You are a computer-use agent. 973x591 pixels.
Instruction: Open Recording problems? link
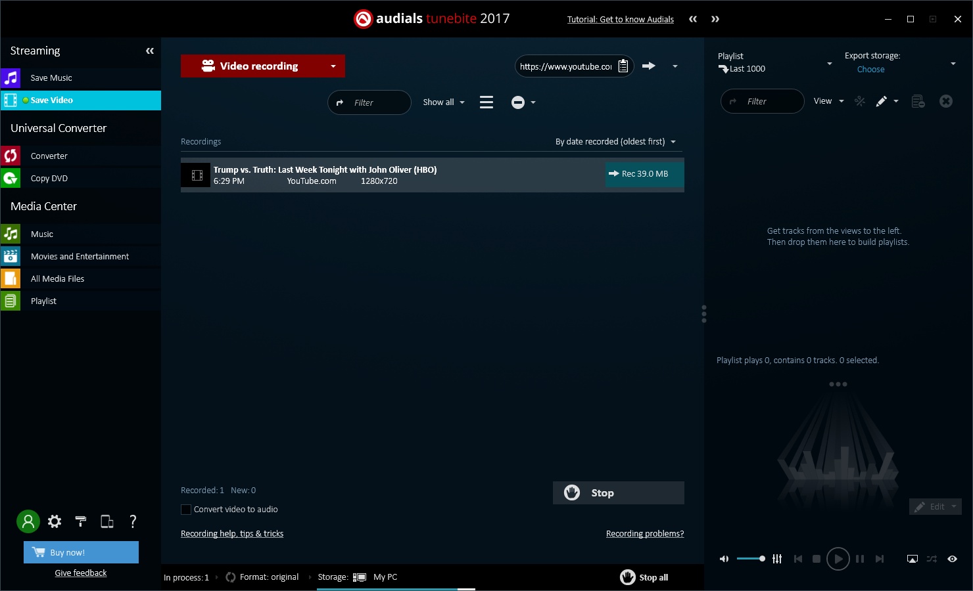(x=645, y=533)
